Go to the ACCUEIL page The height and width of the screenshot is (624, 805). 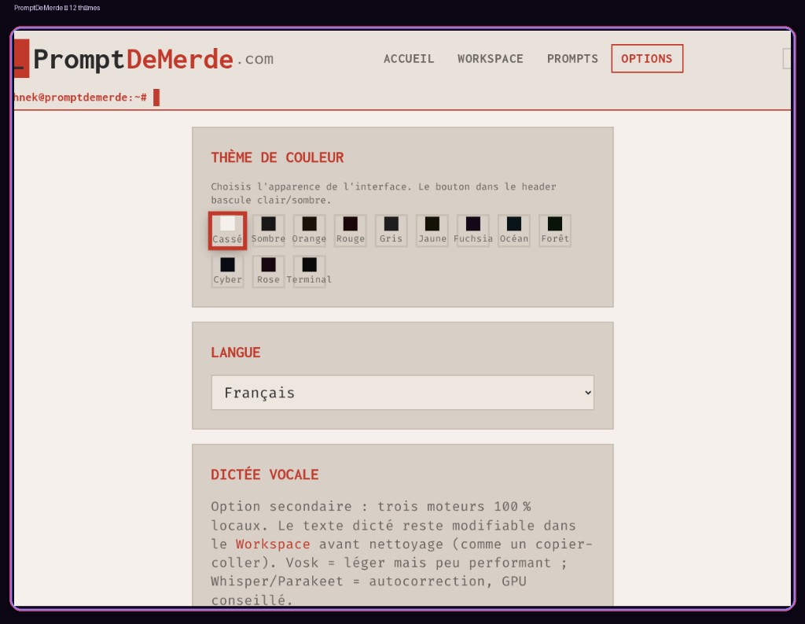point(409,58)
